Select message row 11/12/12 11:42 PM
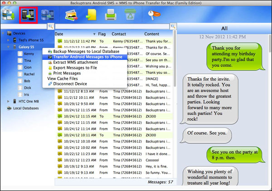 (x=115, y=41)
